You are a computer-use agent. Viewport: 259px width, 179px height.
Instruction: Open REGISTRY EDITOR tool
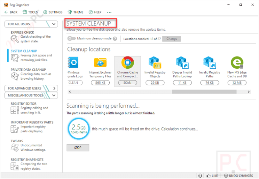23,104
